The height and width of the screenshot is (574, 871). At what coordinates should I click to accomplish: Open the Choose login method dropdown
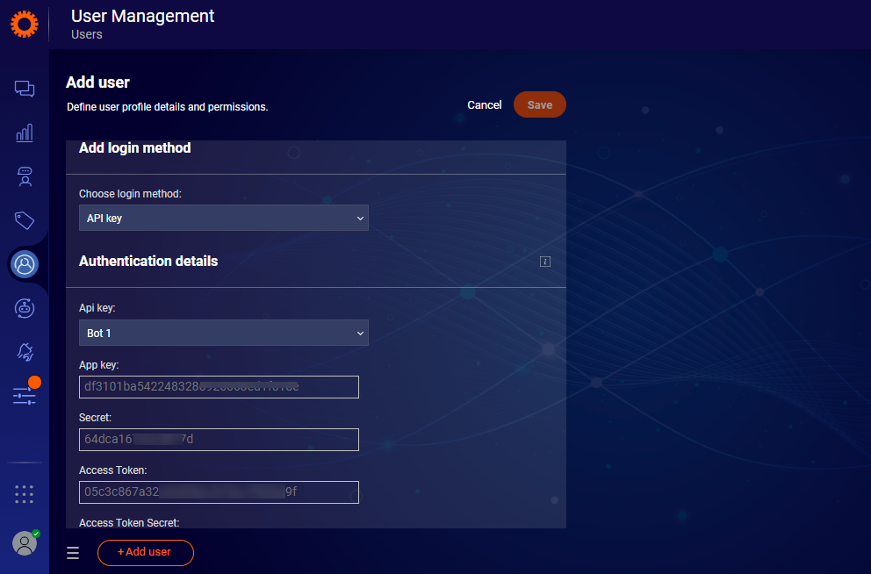pyautogui.click(x=223, y=219)
